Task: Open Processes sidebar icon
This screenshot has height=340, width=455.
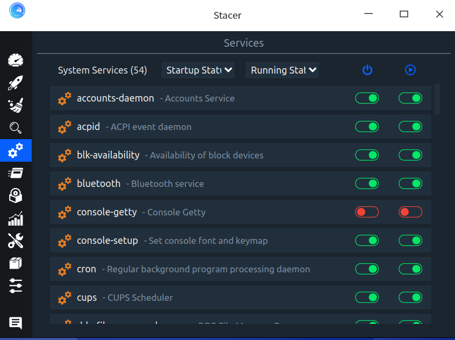Action: click(16, 173)
